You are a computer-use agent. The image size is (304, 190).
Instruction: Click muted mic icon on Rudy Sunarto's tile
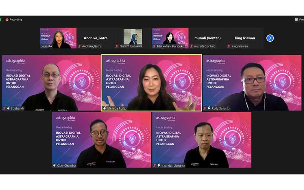coord(205,108)
